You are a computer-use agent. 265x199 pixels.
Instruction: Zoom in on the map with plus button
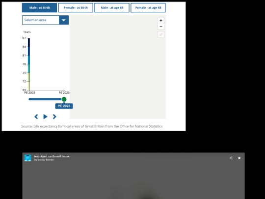161,20
